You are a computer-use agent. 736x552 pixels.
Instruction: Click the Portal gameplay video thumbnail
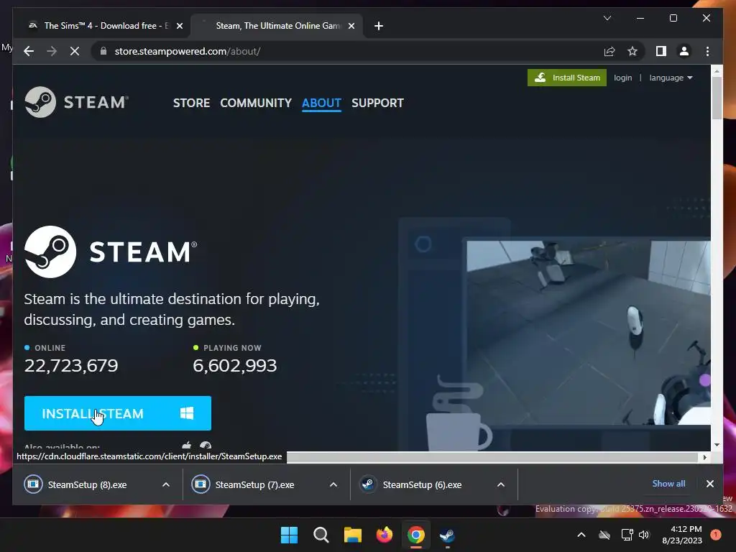click(589, 332)
